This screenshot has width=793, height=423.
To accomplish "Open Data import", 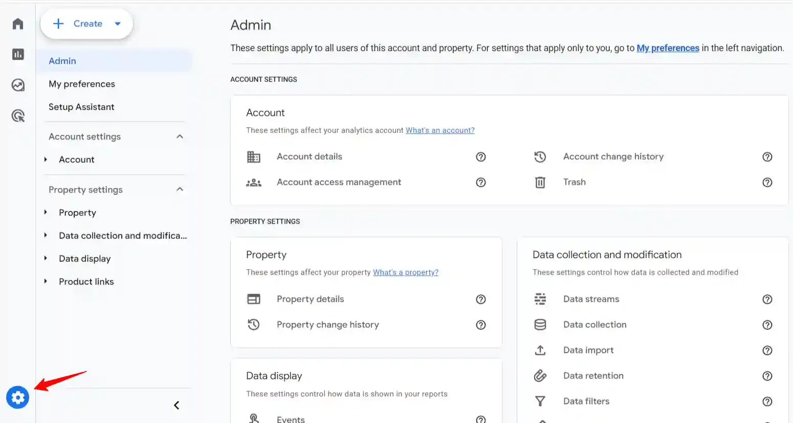I will [x=588, y=350].
